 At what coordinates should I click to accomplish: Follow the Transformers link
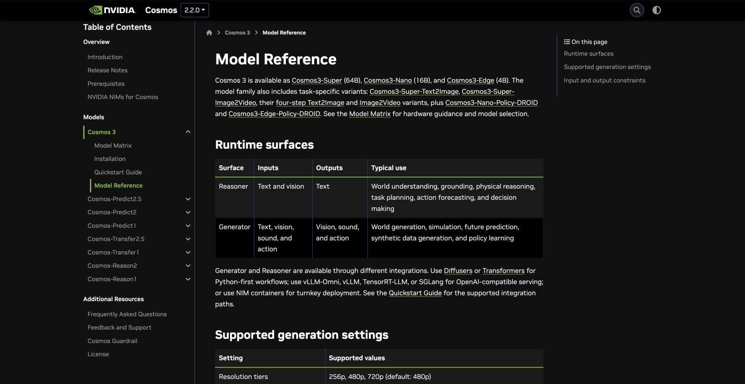click(x=504, y=271)
